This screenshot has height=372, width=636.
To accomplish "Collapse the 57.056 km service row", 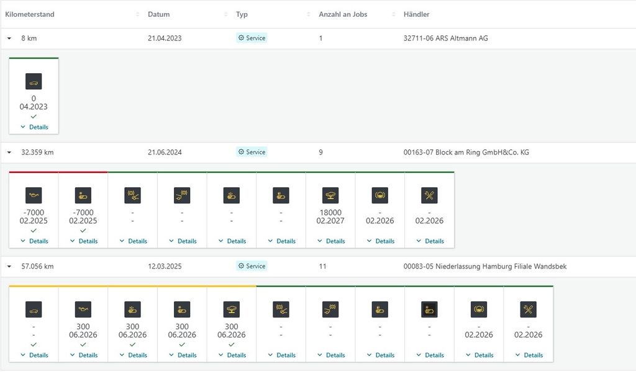I will [9, 267].
